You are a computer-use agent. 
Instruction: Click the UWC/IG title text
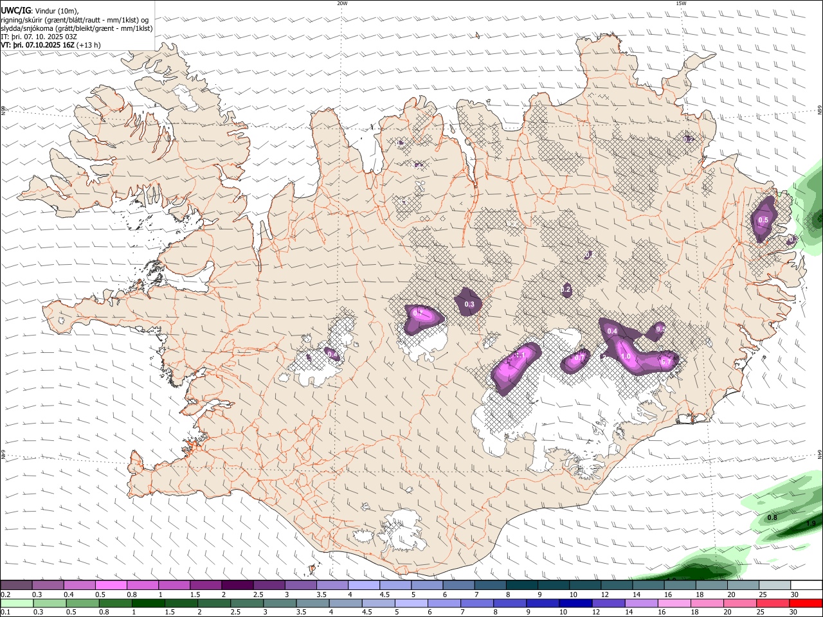16,11
